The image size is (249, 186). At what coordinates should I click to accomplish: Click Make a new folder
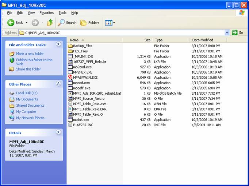[30, 54]
